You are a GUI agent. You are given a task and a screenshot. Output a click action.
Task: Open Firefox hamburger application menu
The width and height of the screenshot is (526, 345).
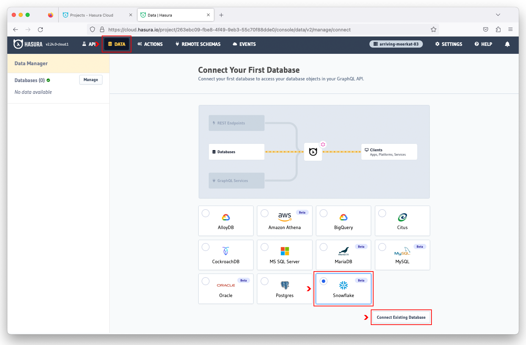click(x=510, y=30)
